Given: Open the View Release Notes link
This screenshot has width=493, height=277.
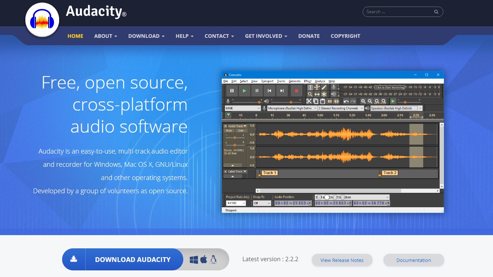Looking at the screenshot, I should click(x=342, y=260).
